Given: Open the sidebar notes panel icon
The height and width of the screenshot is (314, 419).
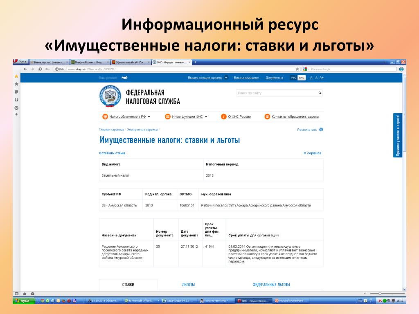Looking at the screenshot, I should coord(16,92).
